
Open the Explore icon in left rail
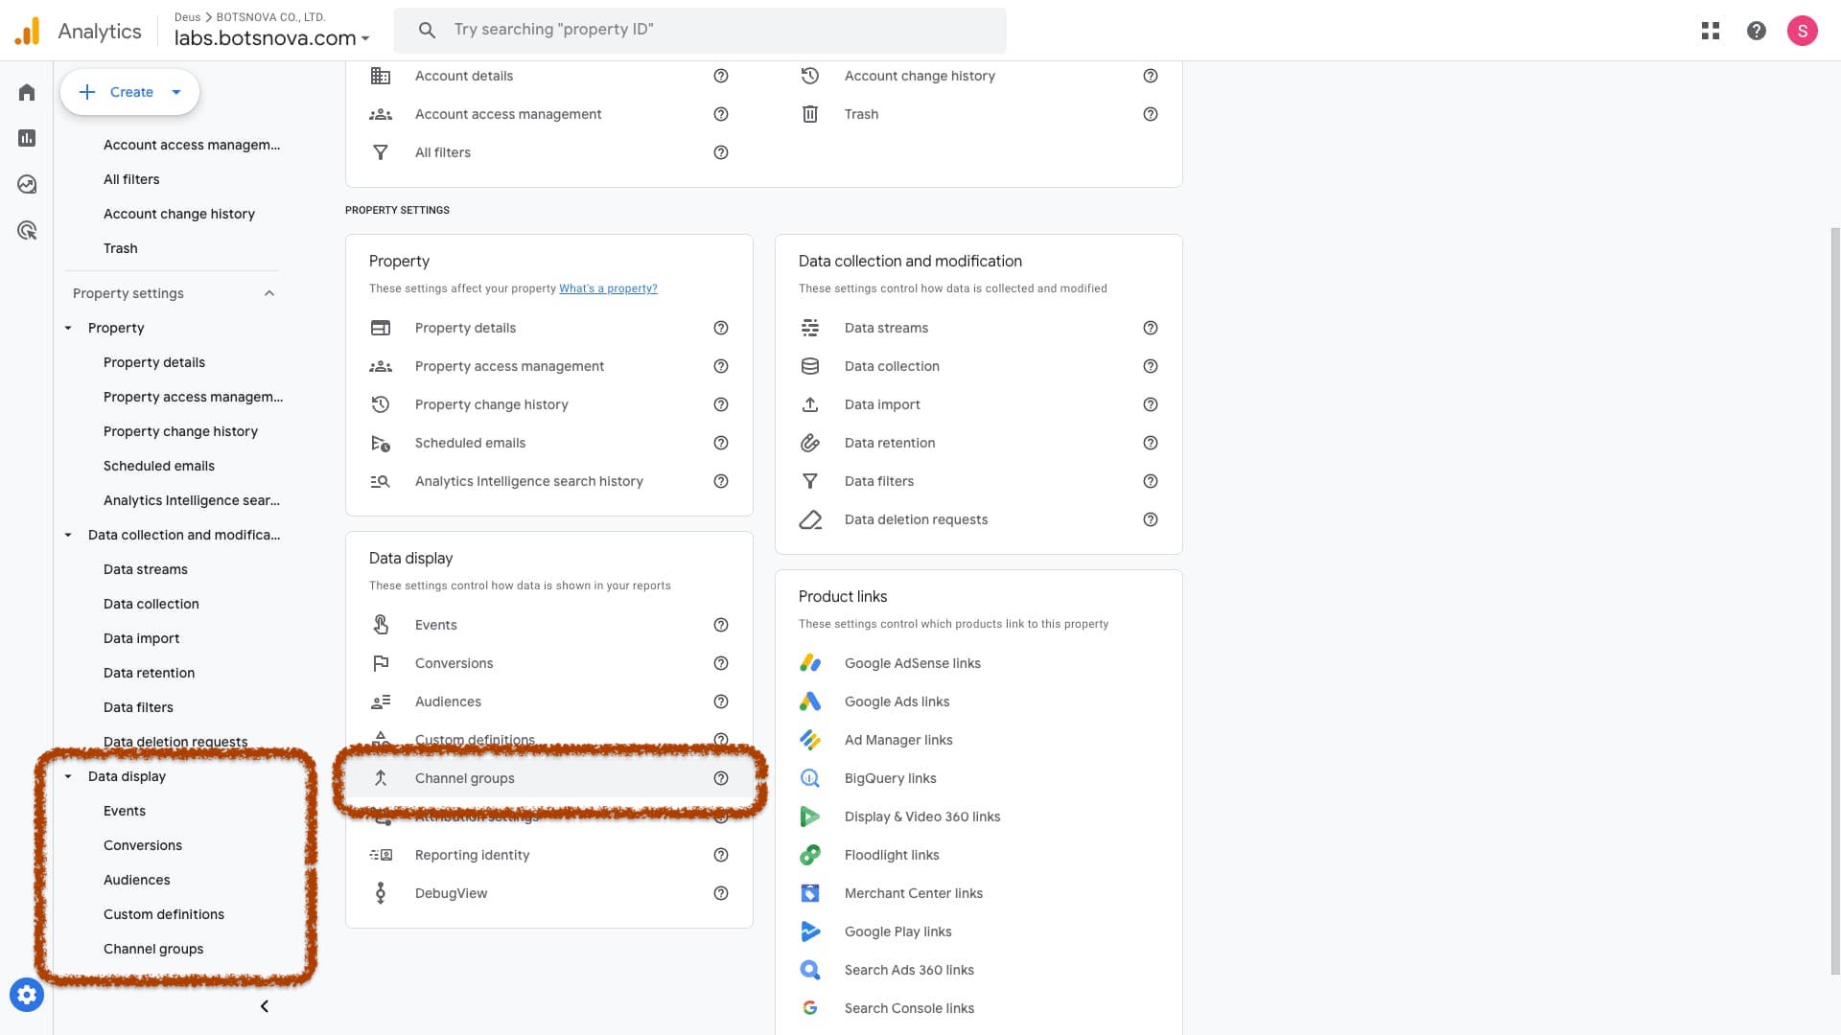pyautogui.click(x=27, y=184)
